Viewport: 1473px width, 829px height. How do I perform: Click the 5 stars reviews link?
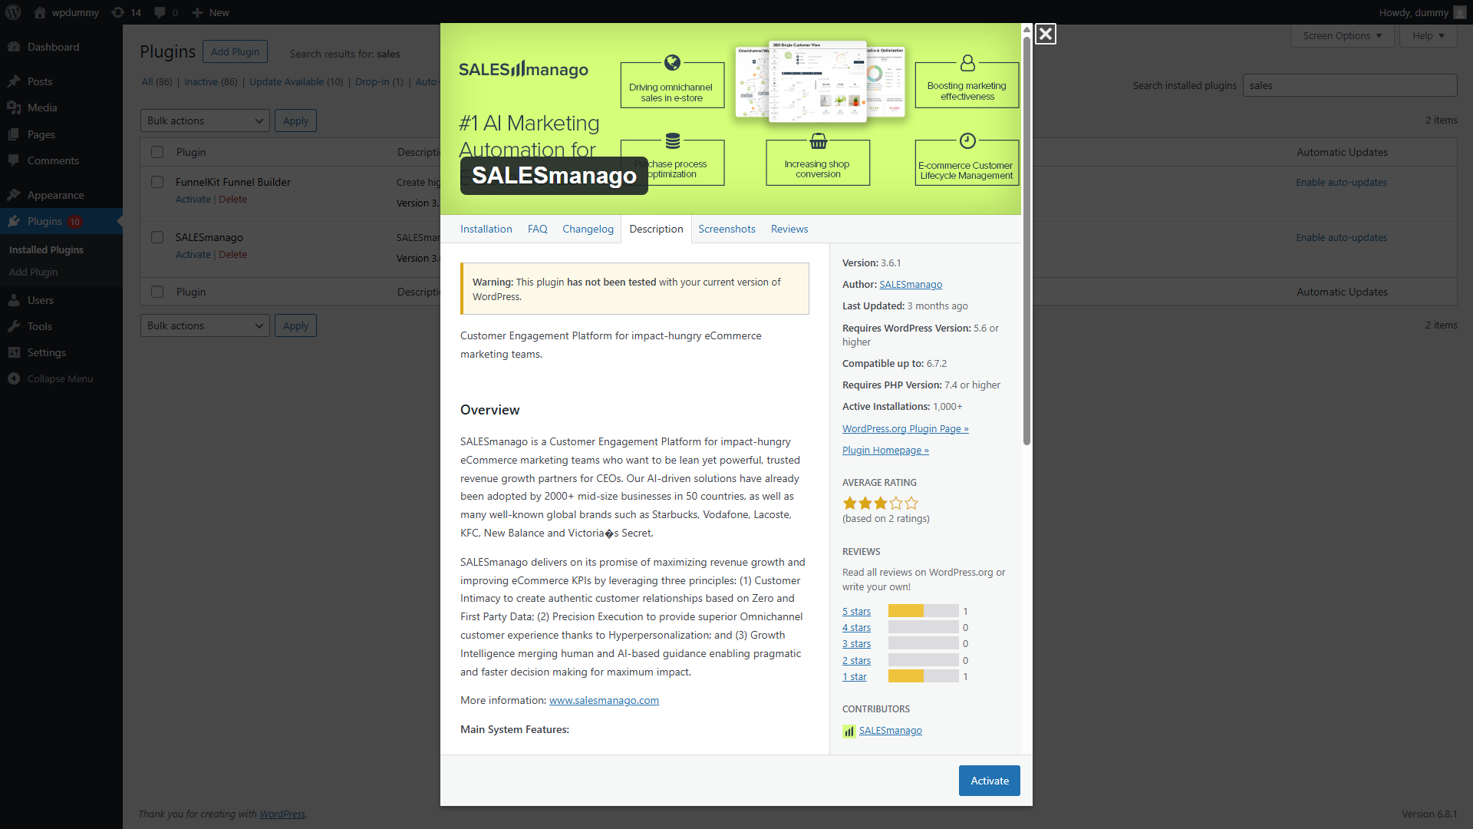coord(856,611)
